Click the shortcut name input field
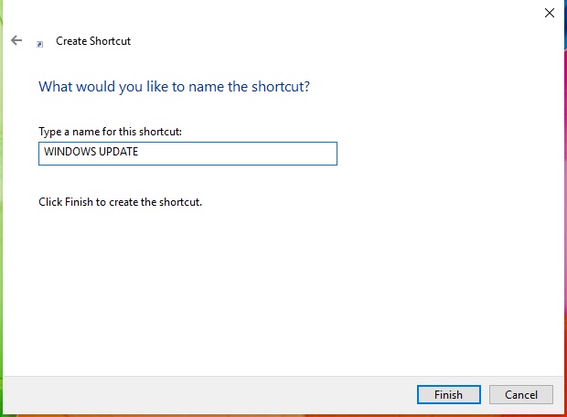Screen dimensions: 567x417 (x=187, y=154)
